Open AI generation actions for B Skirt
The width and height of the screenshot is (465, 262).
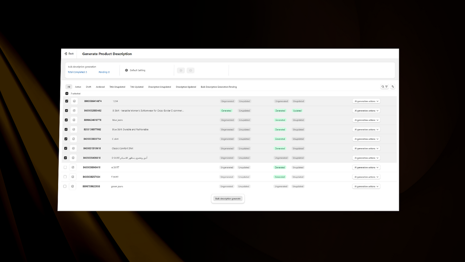[366, 111]
